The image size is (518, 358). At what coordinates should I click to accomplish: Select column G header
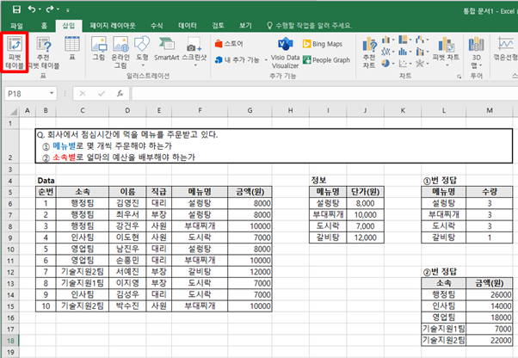(250, 111)
